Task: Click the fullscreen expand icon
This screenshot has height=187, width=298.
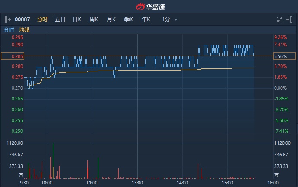Action: click(279, 19)
